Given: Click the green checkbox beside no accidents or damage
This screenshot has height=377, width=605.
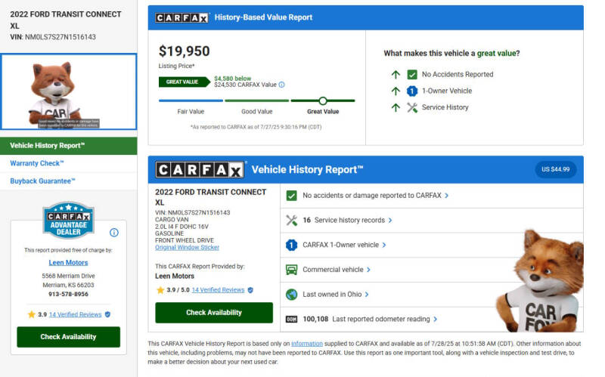Looking at the screenshot, I should [x=291, y=196].
